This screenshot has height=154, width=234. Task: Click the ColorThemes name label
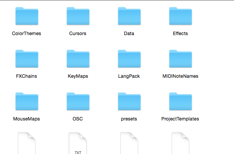click(x=26, y=34)
